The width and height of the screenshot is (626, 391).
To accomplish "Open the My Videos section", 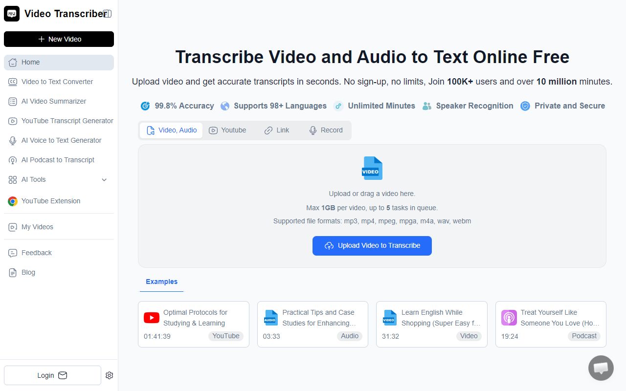I will pos(37,227).
